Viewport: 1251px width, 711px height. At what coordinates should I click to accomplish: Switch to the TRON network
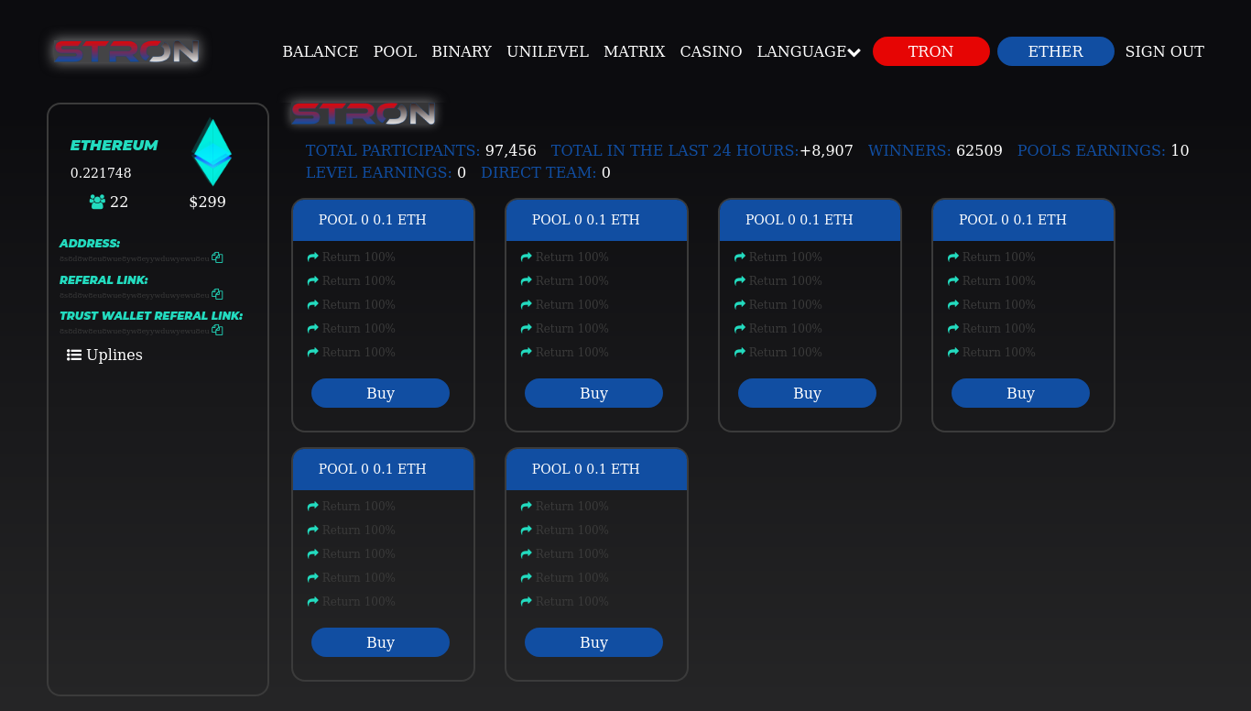pyautogui.click(x=931, y=51)
